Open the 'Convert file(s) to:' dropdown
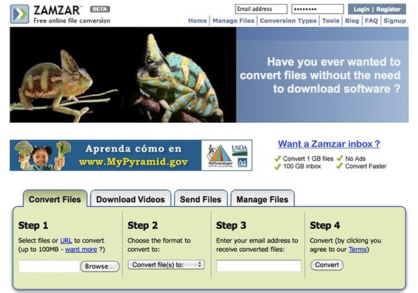418x293 pixels. click(166, 264)
